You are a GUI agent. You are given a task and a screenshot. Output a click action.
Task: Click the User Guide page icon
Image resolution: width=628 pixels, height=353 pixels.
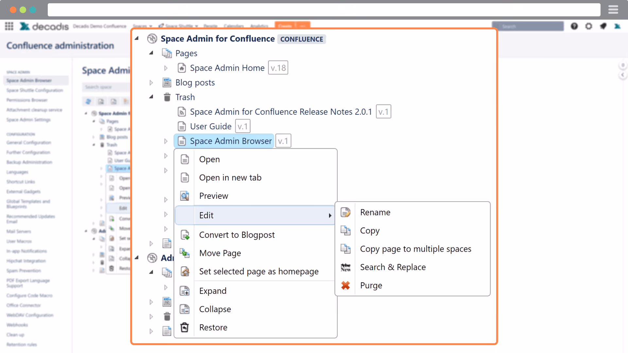pyautogui.click(x=182, y=126)
